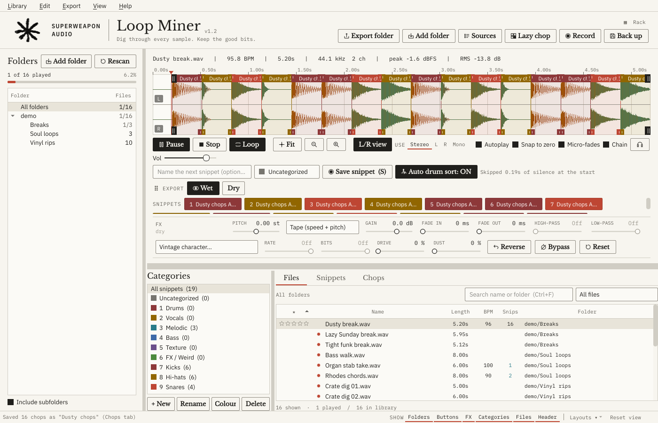Pause playback of the sample
The image size is (658, 423).
(171, 145)
